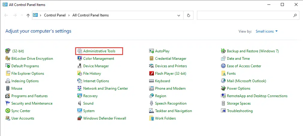This screenshot has width=303, height=136.
Task: Click the Date and Time clock icon
Action: [x=223, y=59]
